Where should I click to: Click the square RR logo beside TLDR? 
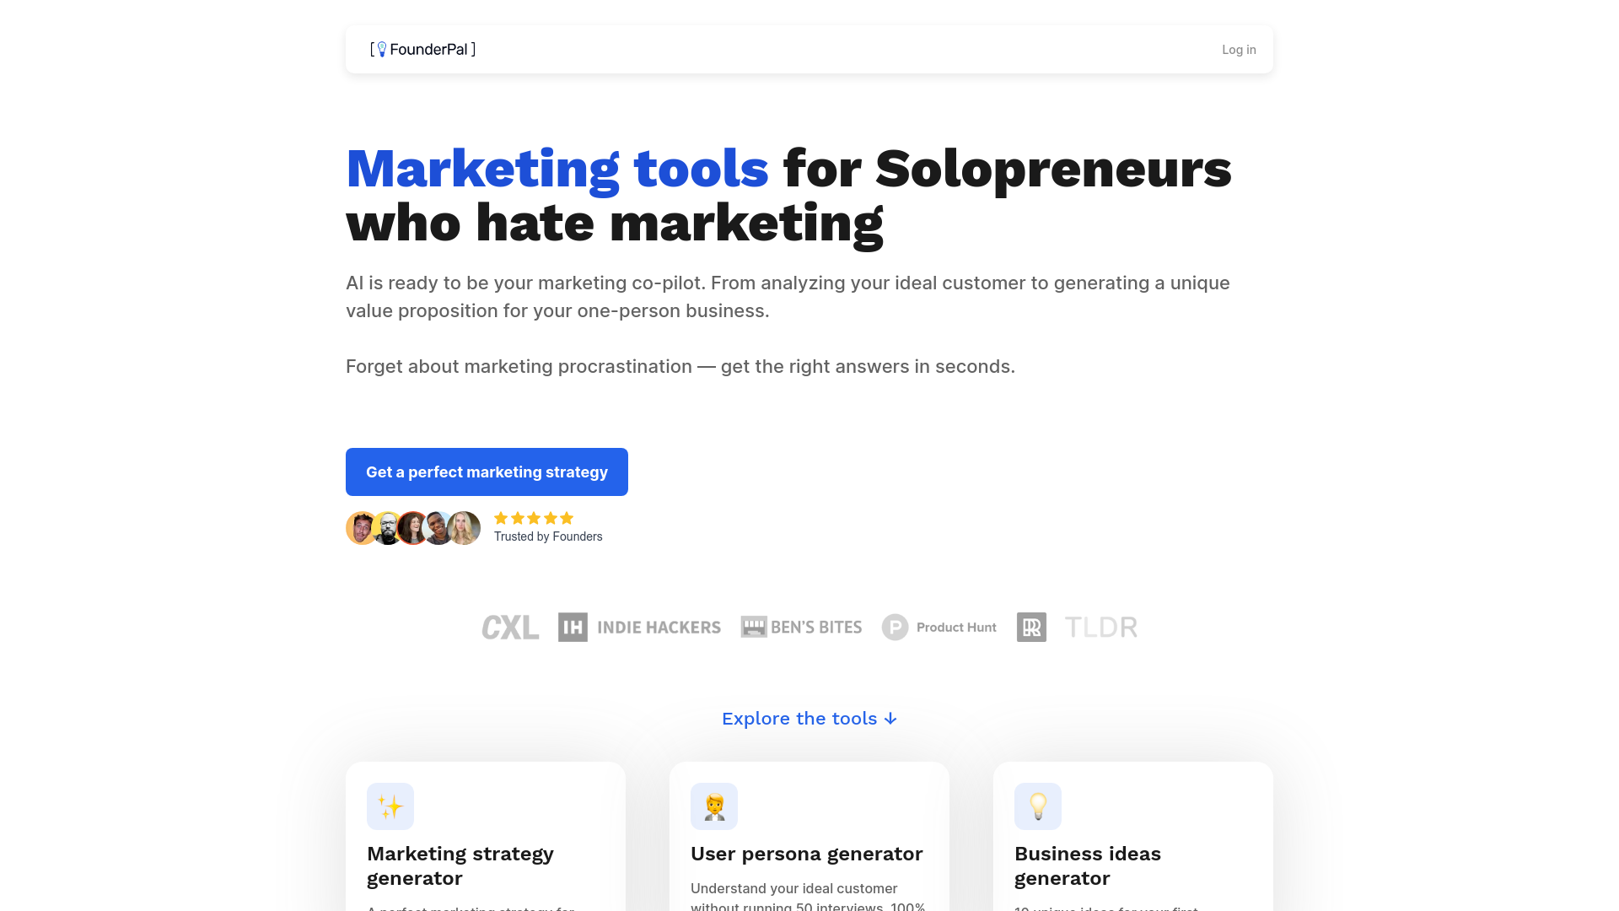1031,628
